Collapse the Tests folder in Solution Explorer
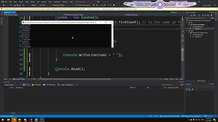The height and width of the screenshot is (122, 218). 187,31
